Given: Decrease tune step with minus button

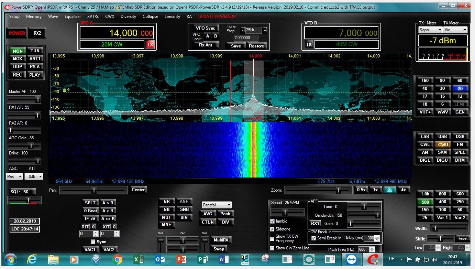Looking at the screenshot, I should 243,30.
